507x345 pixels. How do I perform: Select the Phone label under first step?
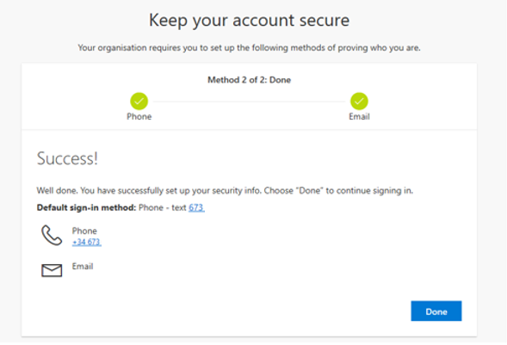click(x=139, y=116)
